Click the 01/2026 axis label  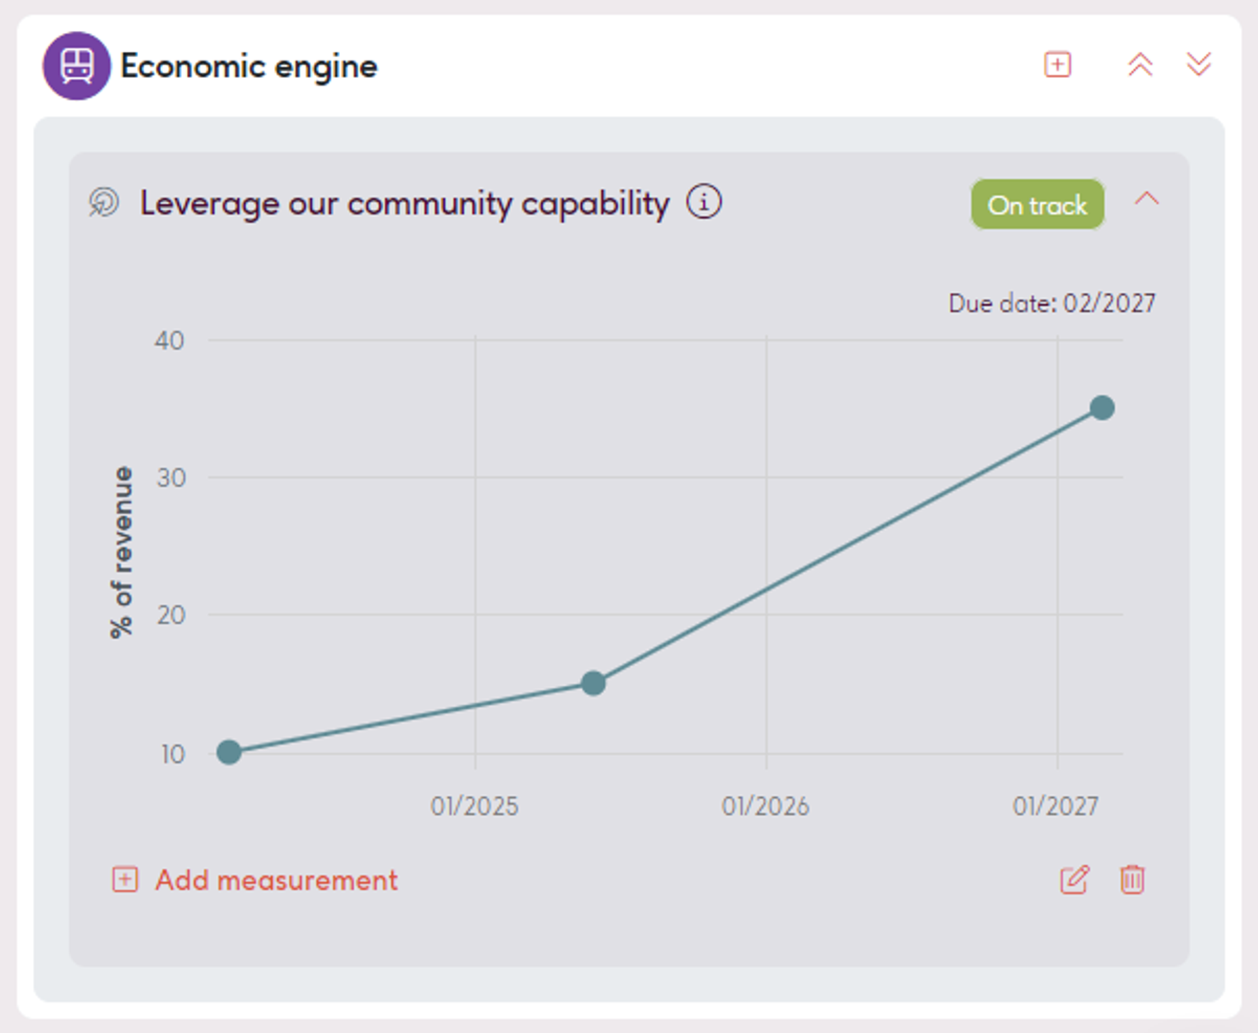(765, 806)
